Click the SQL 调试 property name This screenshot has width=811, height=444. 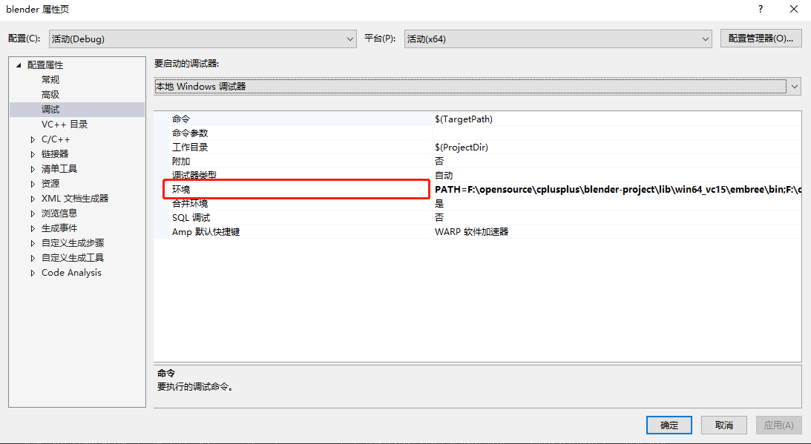tap(191, 218)
